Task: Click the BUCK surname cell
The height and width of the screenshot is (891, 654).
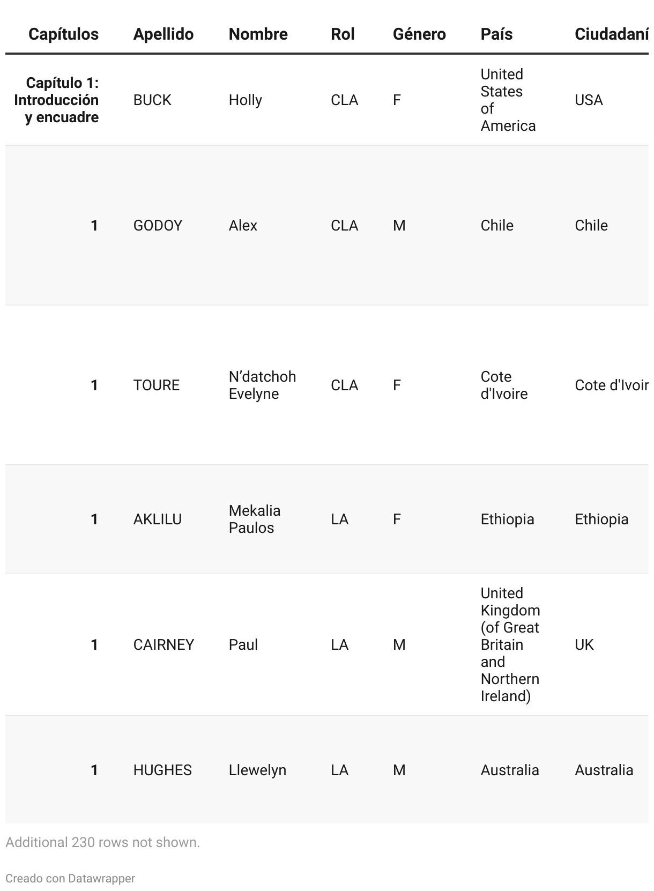Action: click(152, 100)
